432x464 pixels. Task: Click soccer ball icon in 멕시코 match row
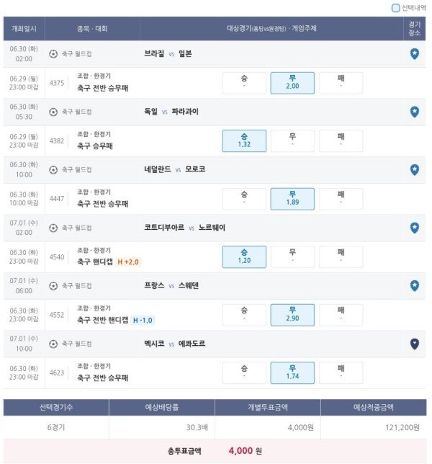tap(53, 344)
